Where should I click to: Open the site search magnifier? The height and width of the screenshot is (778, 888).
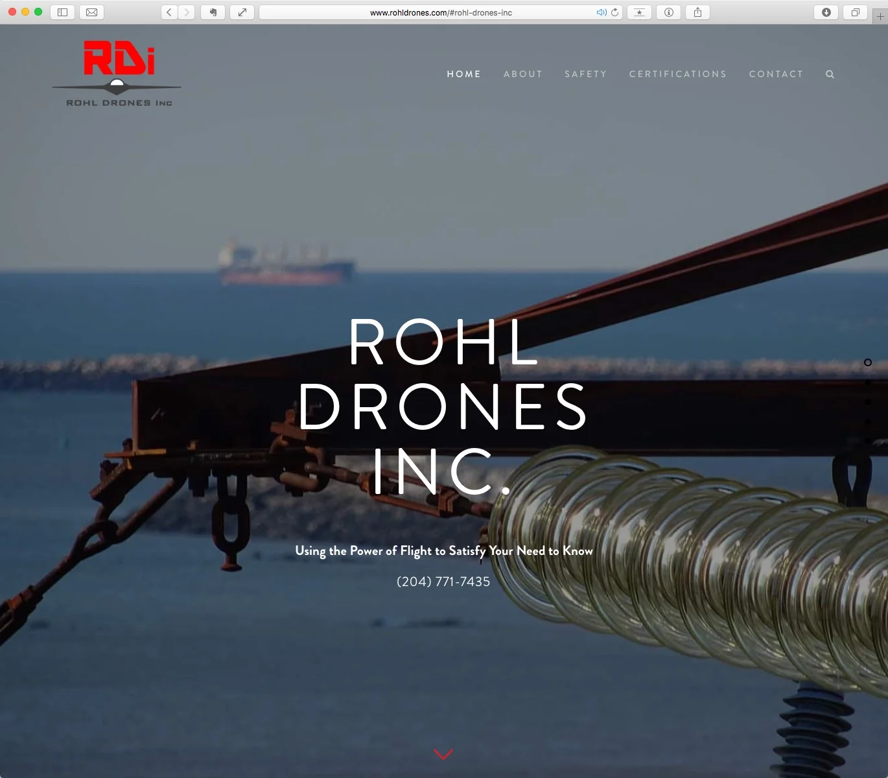click(x=830, y=74)
